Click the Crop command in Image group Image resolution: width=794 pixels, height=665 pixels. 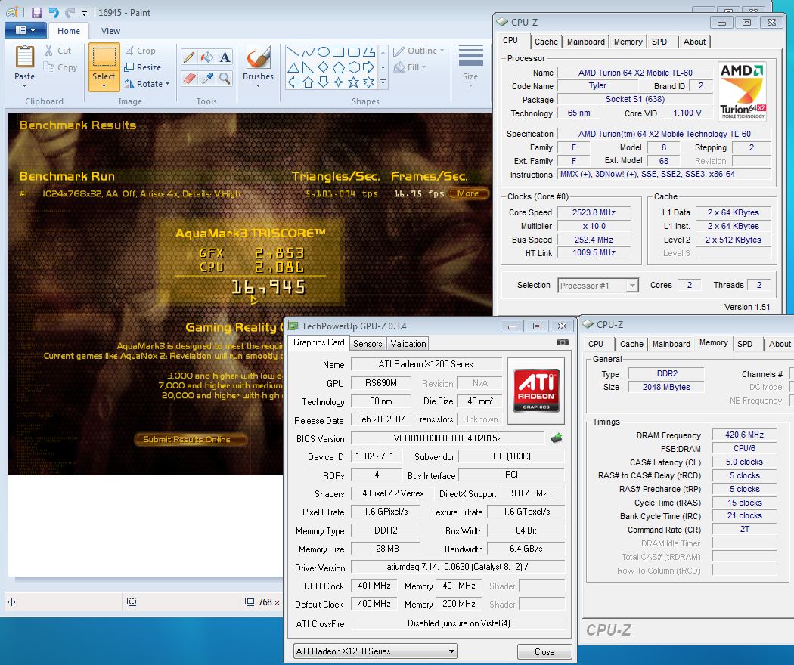pos(140,51)
